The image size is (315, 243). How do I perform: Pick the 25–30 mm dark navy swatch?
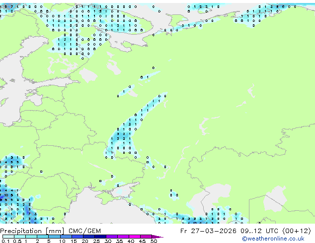pyautogui.click(x=100, y=237)
